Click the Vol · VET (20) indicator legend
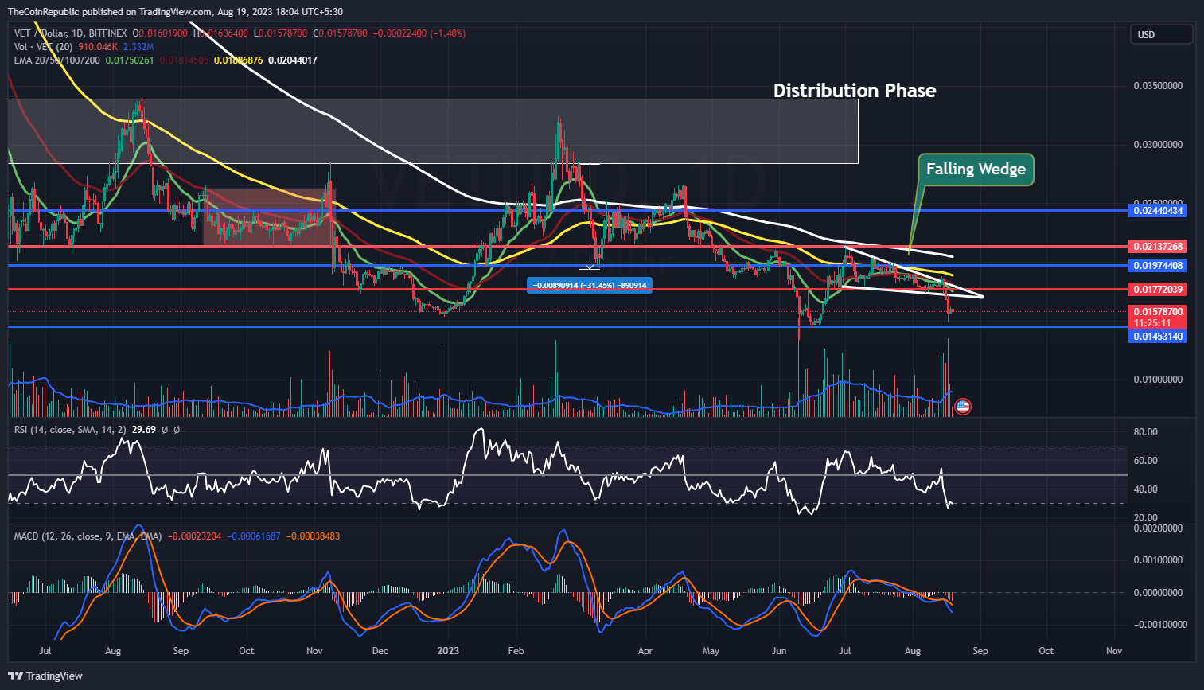1204x690 pixels. [44, 47]
